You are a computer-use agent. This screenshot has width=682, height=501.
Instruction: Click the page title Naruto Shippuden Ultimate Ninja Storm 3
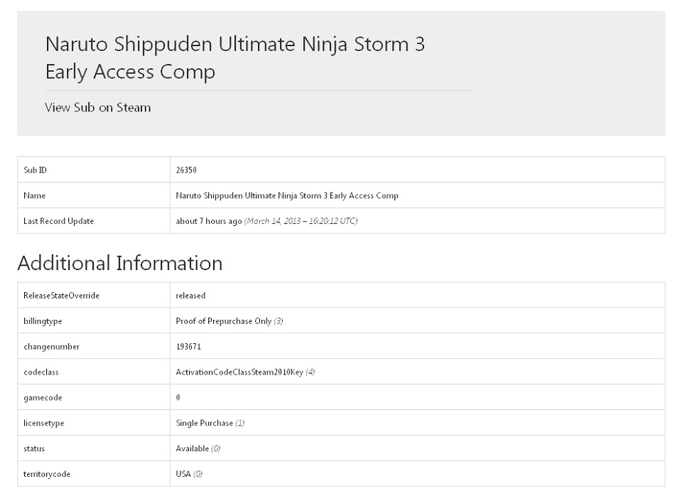[235, 58]
